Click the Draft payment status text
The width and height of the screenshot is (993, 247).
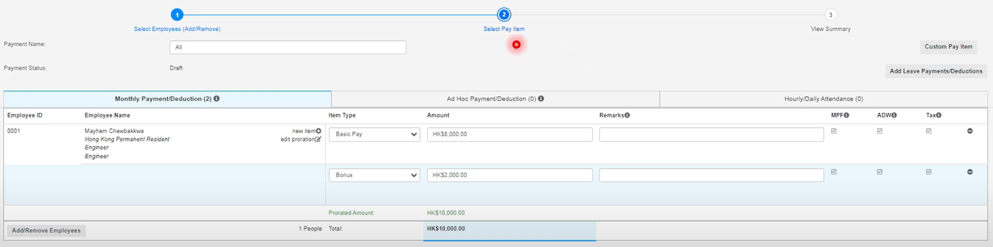click(x=176, y=68)
